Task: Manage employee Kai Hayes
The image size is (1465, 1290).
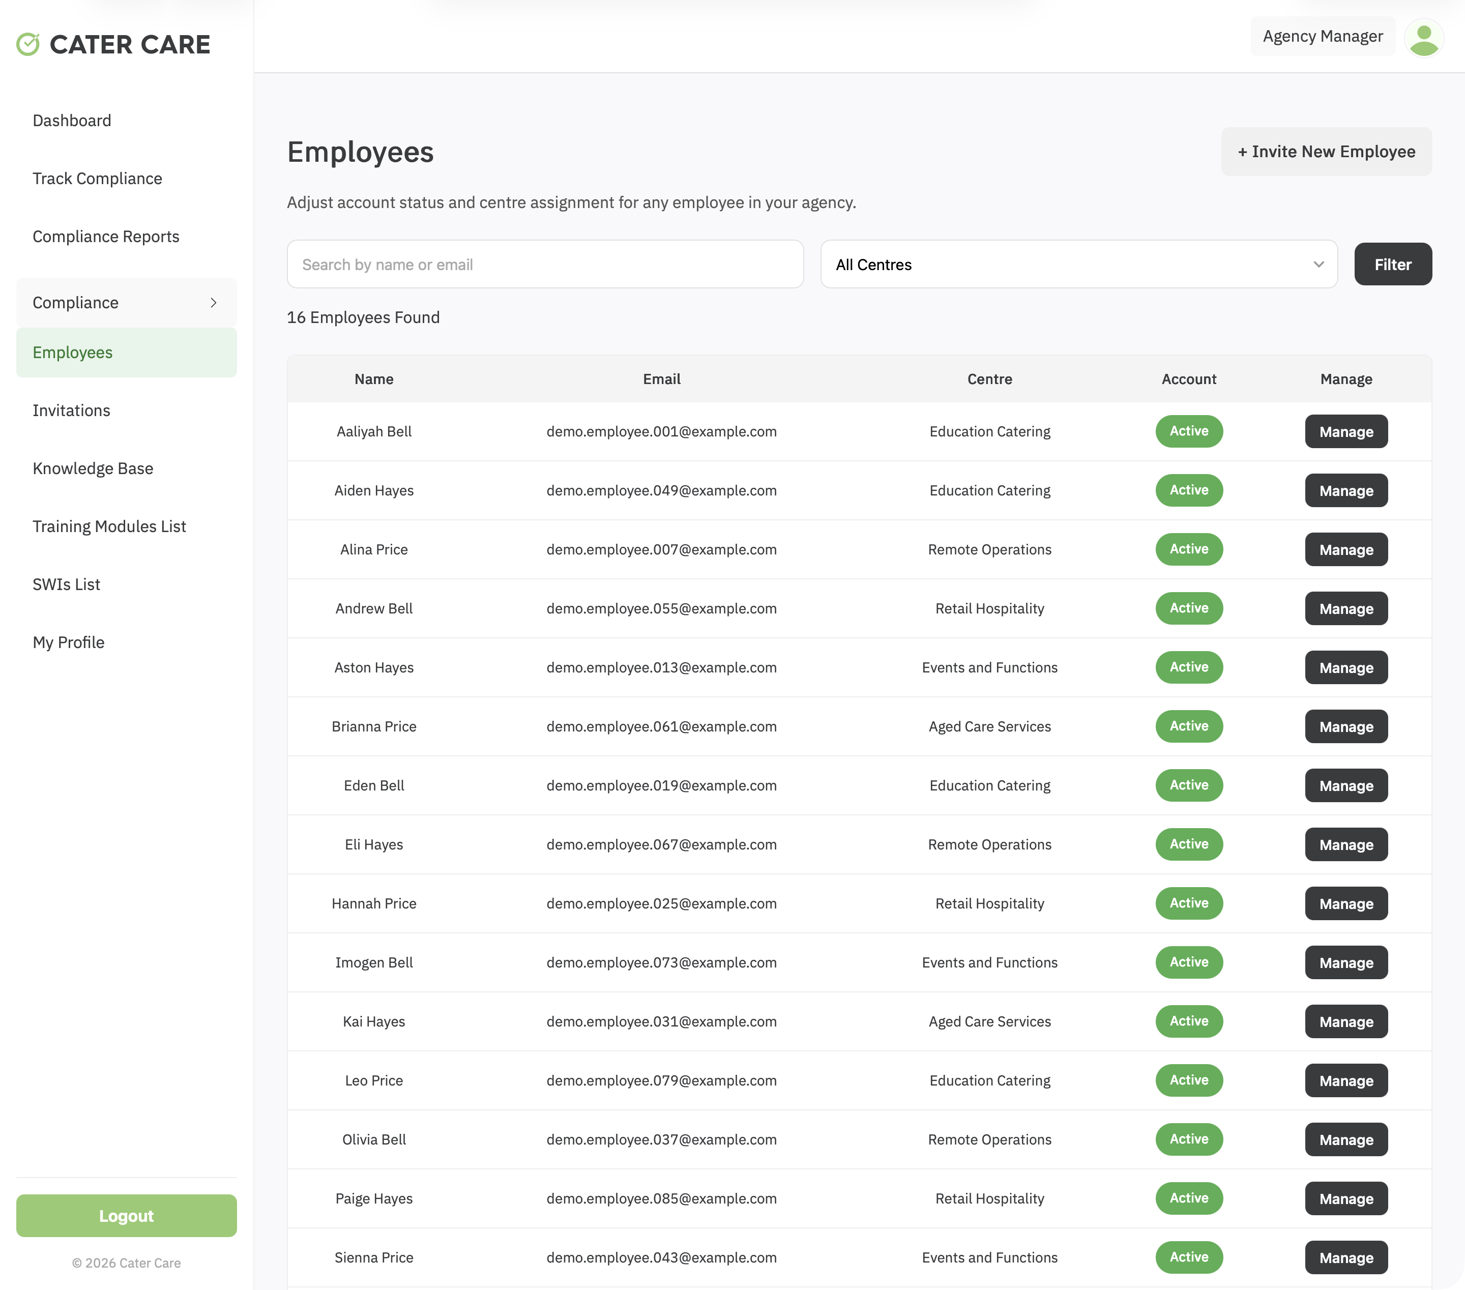Action: pyautogui.click(x=1346, y=1021)
